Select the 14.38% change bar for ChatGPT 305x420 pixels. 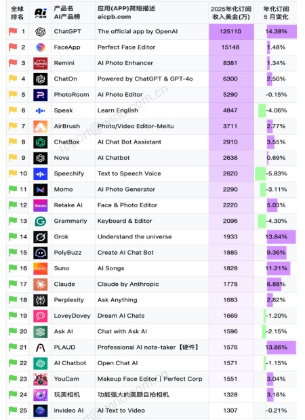(281, 31)
